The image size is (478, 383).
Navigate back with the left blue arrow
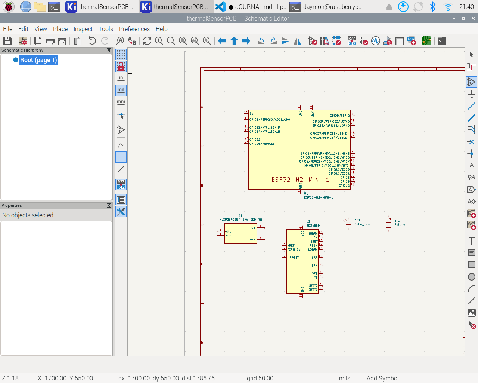222,41
